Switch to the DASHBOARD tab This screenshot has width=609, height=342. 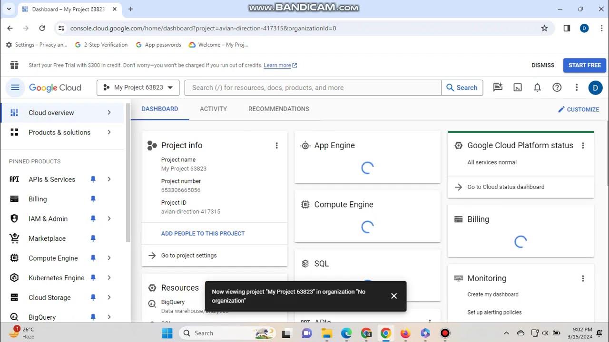[160, 109]
